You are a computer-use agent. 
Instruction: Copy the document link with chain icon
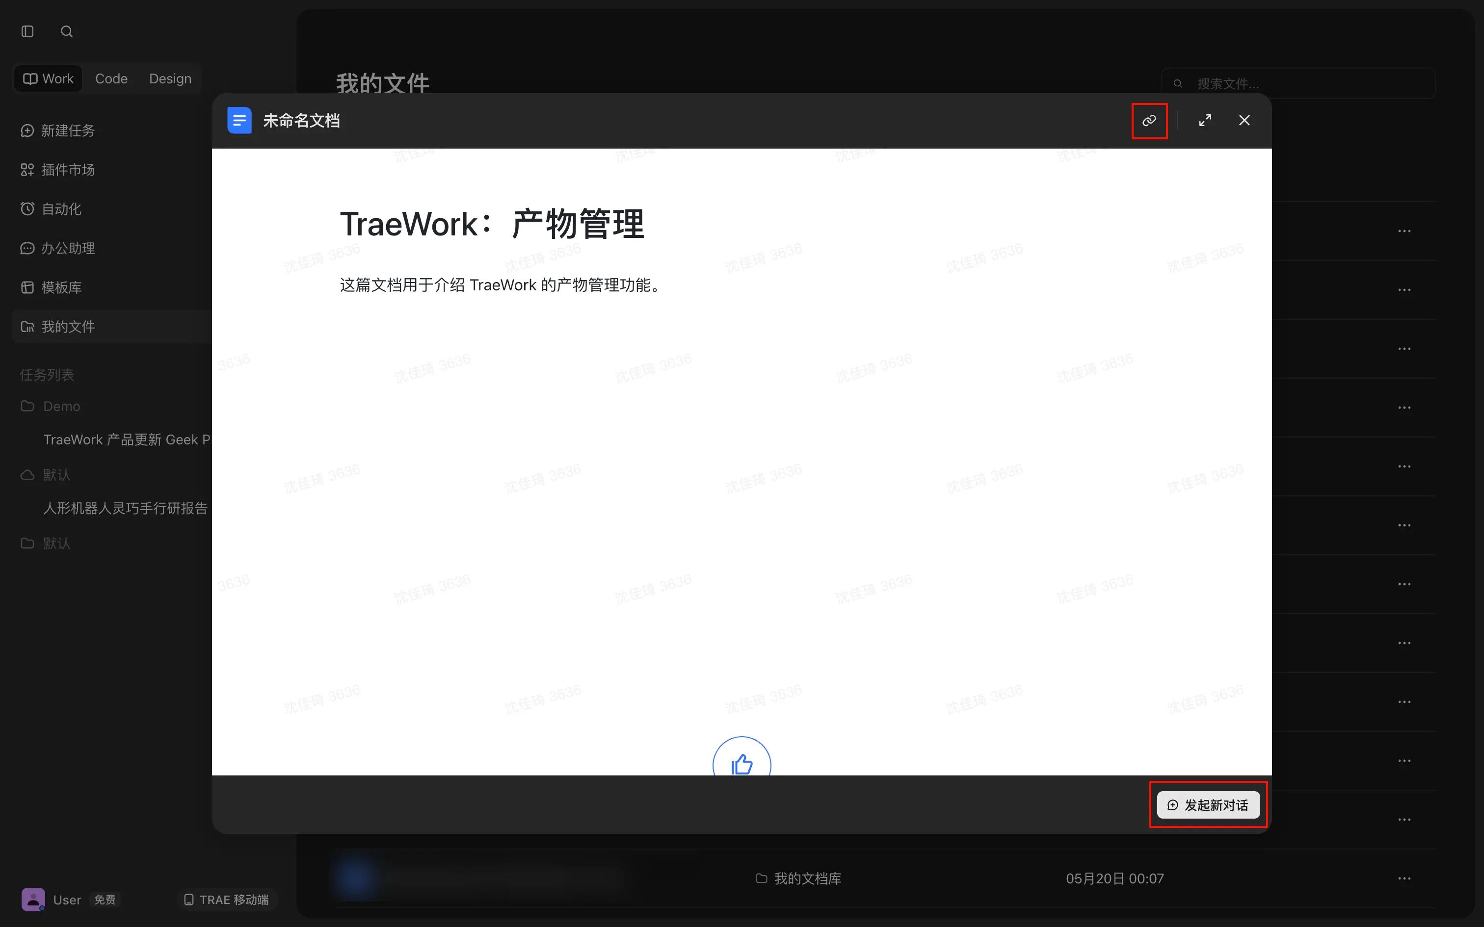click(1149, 121)
